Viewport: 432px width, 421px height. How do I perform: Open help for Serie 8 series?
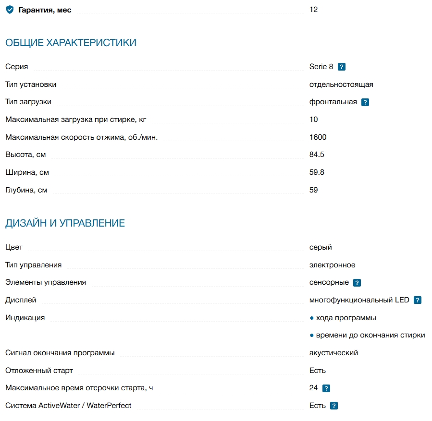click(342, 67)
